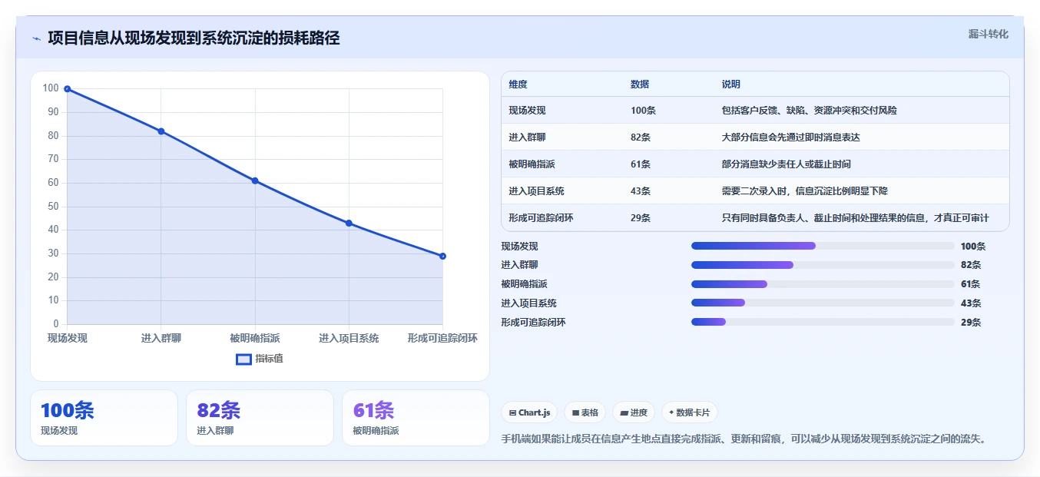1040x477 pixels.
Task: Click the chart data point at 现场发现 (100)
Action: tap(68, 89)
